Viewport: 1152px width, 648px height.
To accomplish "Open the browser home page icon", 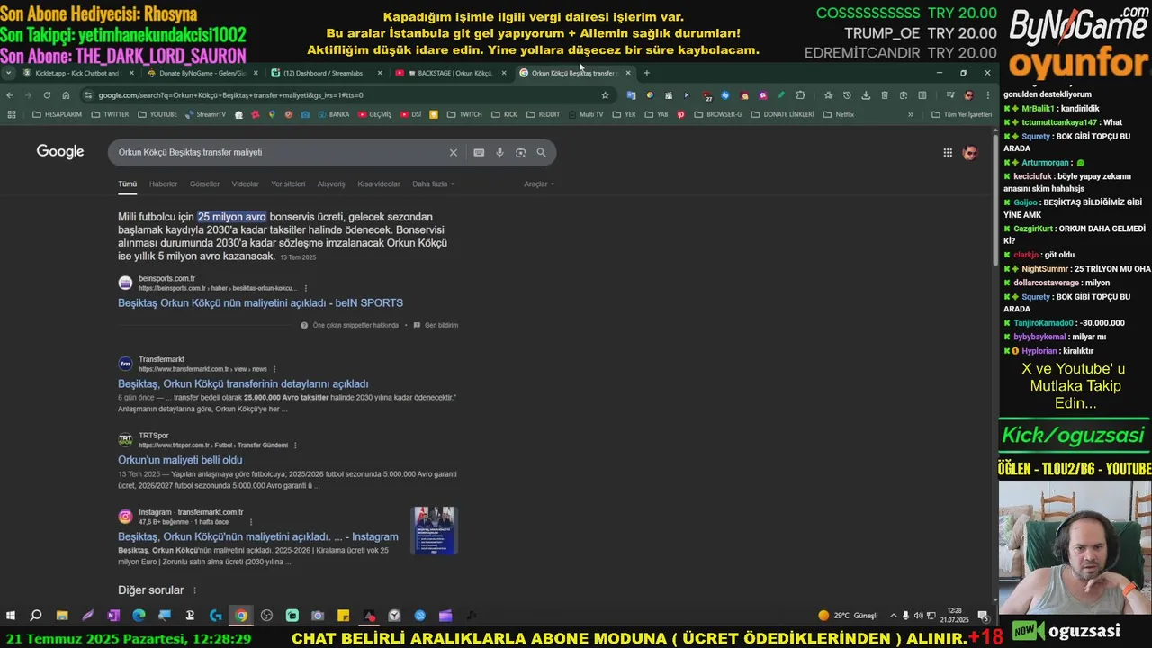I will [x=66, y=95].
